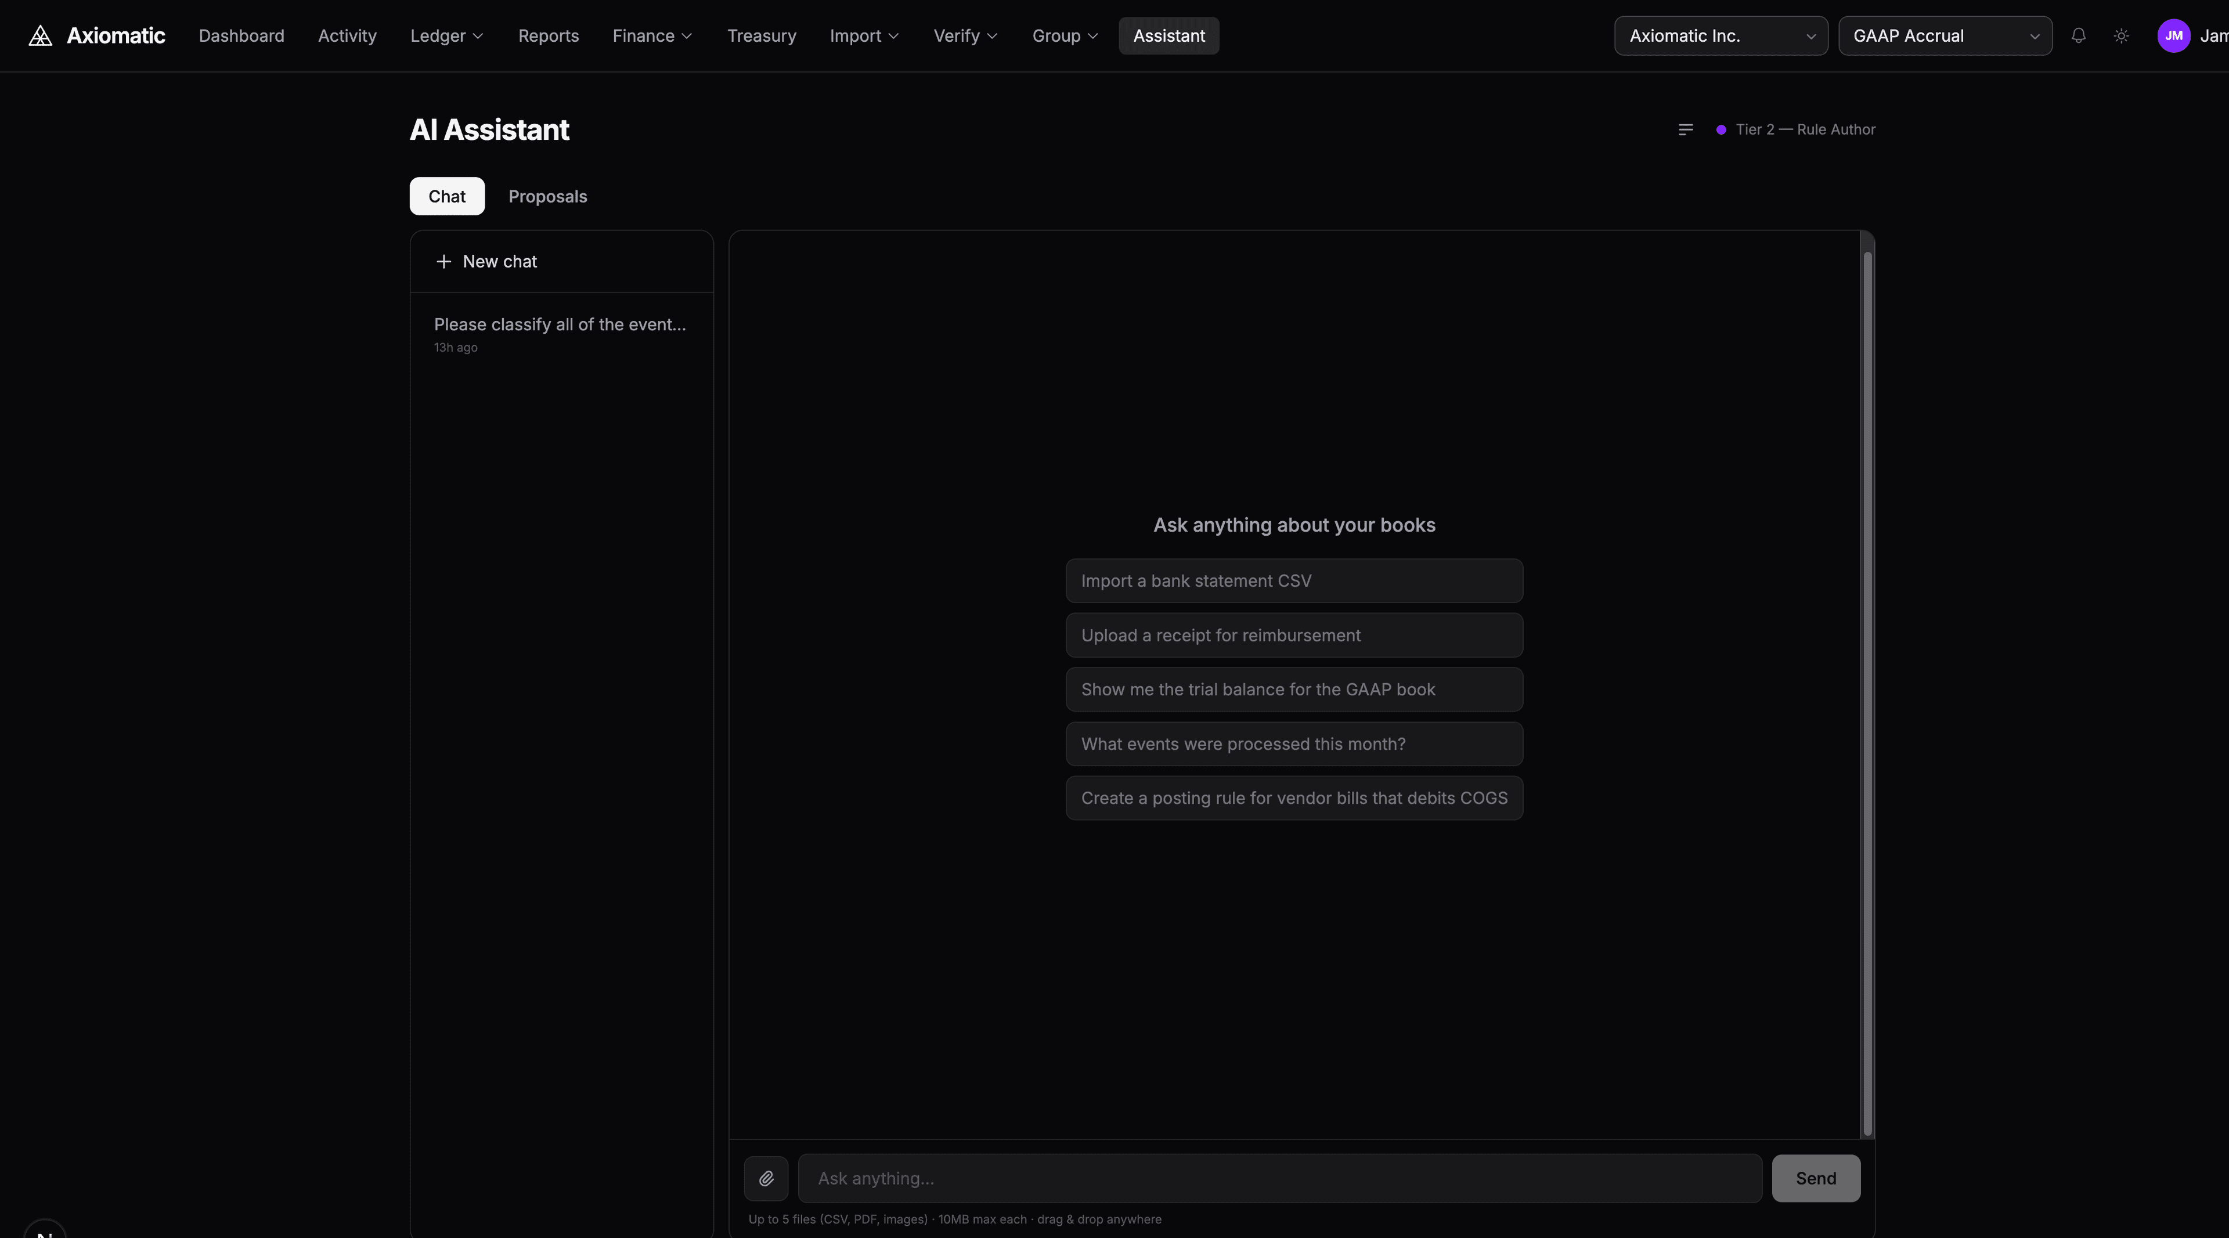
Task: Toggle light mode with the sun icon
Action: [x=2121, y=35]
